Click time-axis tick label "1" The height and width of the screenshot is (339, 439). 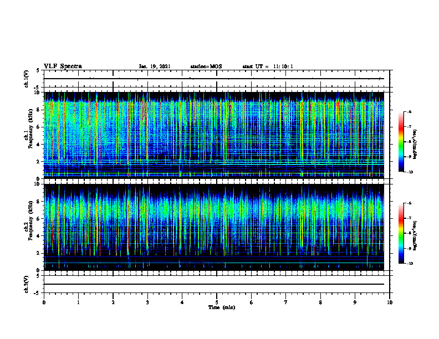pyautogui.click(x=78, y=302)
